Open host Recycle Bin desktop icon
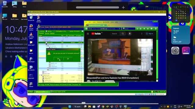195x109 pixels. [5, 4]
